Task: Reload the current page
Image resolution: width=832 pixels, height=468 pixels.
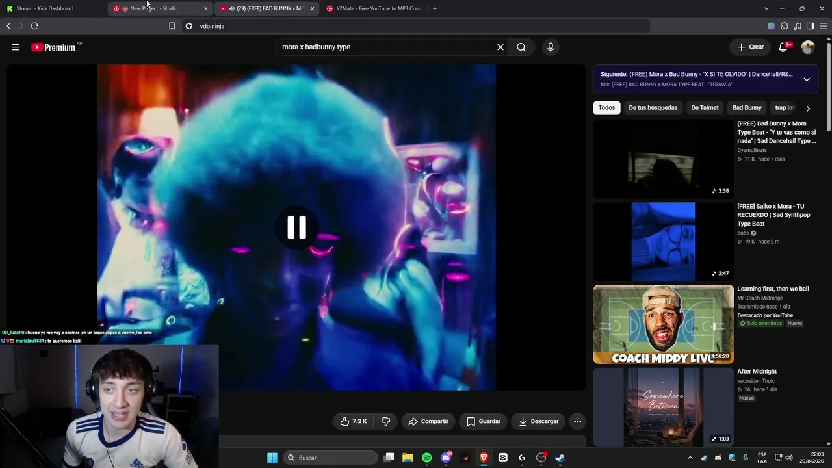Action: (x=34, y=26)
